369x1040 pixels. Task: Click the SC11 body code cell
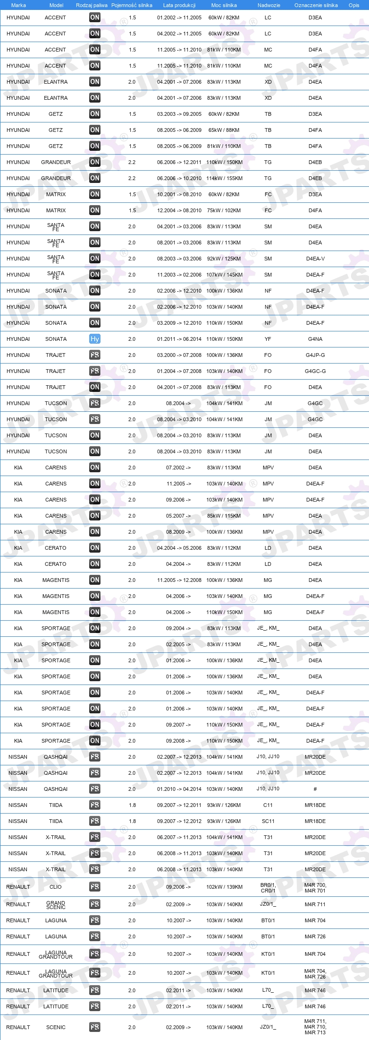tap(268, 821)
